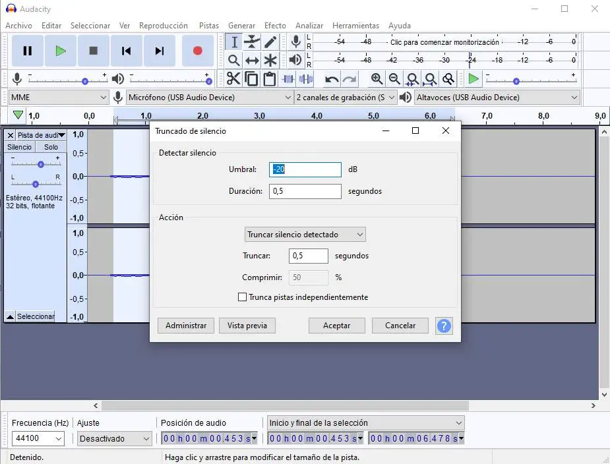Open the Efecto menu
The image size is (610, 464).
[x=275, y=26]
